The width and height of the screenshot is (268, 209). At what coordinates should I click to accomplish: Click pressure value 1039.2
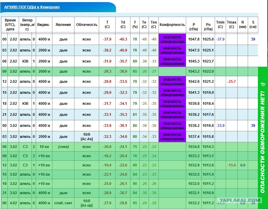coord(194,115)
